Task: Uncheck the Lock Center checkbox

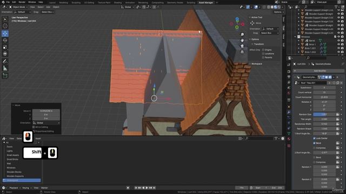Action: 314,138
